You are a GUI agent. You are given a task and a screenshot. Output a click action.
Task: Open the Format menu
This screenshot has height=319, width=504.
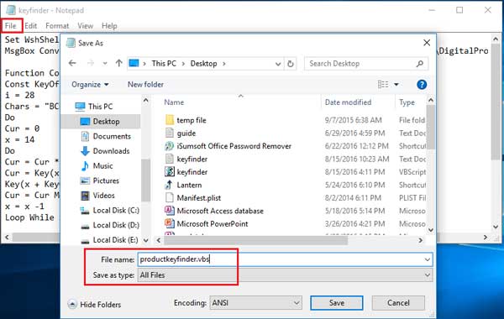pyautogui.click(x=57, y=26)
